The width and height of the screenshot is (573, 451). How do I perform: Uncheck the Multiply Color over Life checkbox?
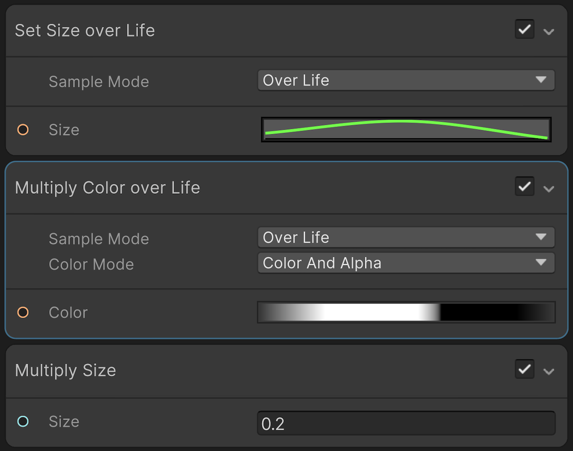point(524,187)
